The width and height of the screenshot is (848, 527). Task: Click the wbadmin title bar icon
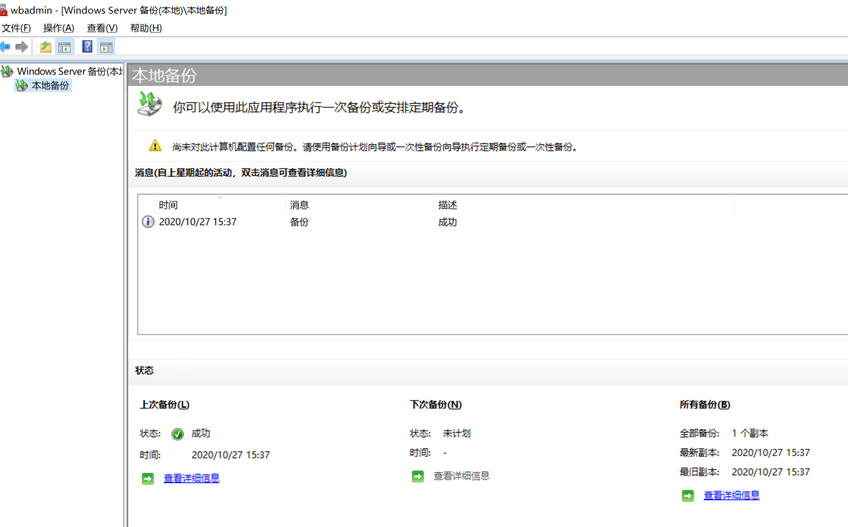4,10
